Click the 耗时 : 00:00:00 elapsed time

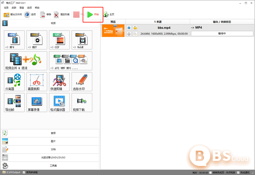coord(200,173)
